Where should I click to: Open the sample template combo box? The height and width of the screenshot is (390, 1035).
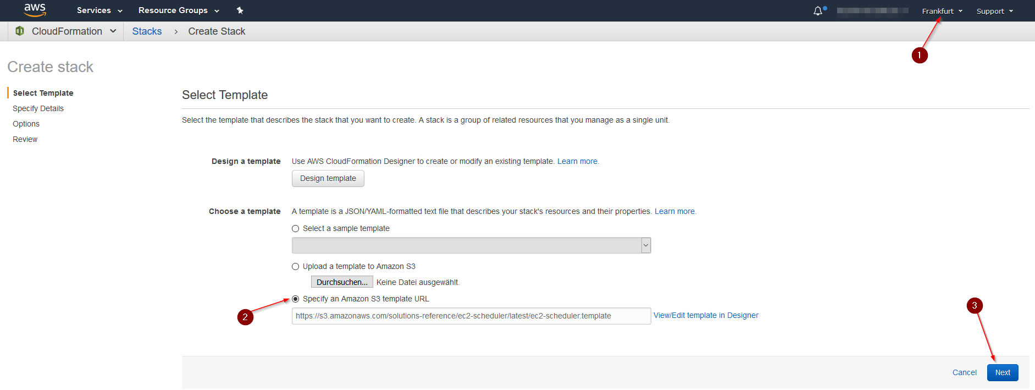[471, 245]
